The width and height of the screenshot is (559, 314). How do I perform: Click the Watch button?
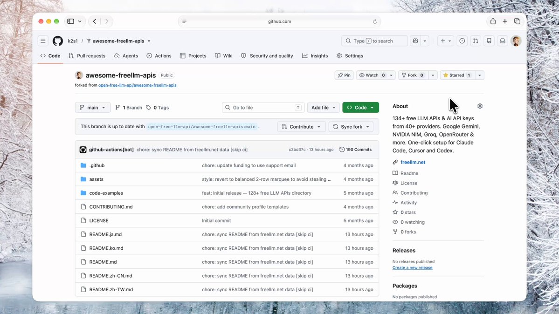[x=372, y=75]
